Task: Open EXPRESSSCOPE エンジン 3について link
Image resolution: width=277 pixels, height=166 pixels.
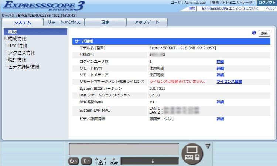Action: click(230, 8)
